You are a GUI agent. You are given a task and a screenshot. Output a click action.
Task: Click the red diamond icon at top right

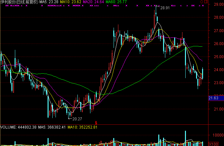tap(201, 2)
